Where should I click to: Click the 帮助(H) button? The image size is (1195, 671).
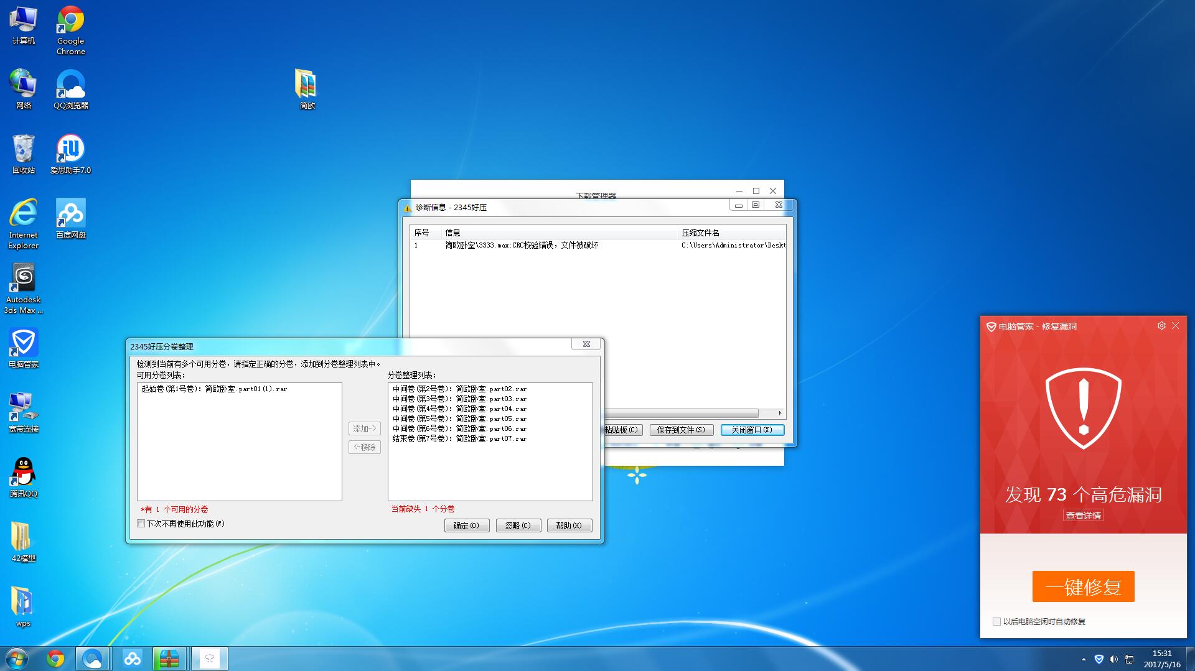tap(569, 525)
